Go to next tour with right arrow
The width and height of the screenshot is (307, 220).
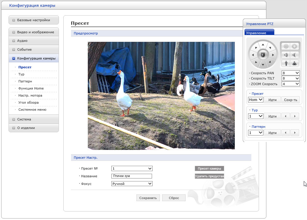tap(295, 116)
